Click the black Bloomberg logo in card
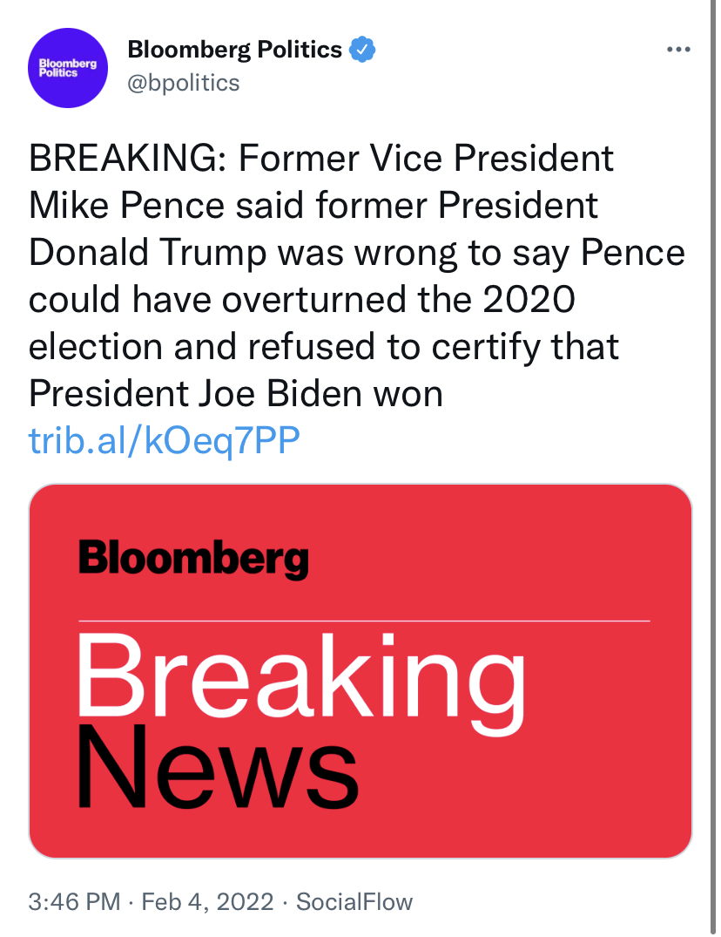Viewport: 721px width, 937px height. pos(194,560)
